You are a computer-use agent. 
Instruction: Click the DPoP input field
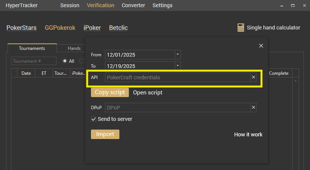[x=177, y=108]
